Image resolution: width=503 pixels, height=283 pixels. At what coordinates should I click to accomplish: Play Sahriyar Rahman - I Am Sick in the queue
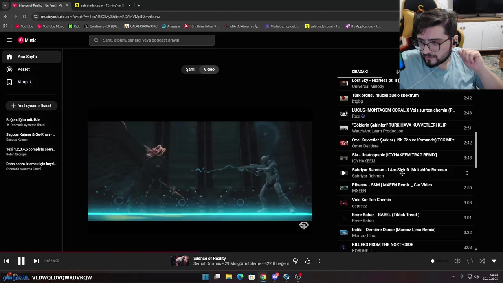pos(344,173)
